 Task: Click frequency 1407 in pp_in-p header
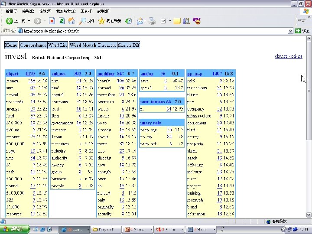click(x=217, y=74)
